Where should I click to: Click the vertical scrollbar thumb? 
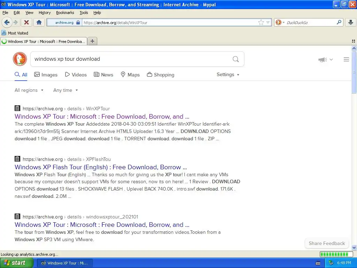coord(354,72)
